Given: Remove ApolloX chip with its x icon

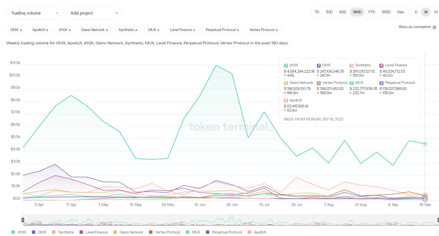Looking at the screenshot, I should point(47,30).
